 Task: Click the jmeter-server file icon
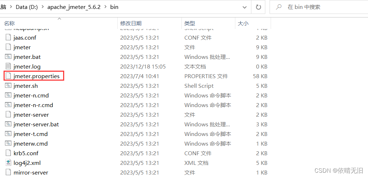pyautogui.click(x=8, y=115)
